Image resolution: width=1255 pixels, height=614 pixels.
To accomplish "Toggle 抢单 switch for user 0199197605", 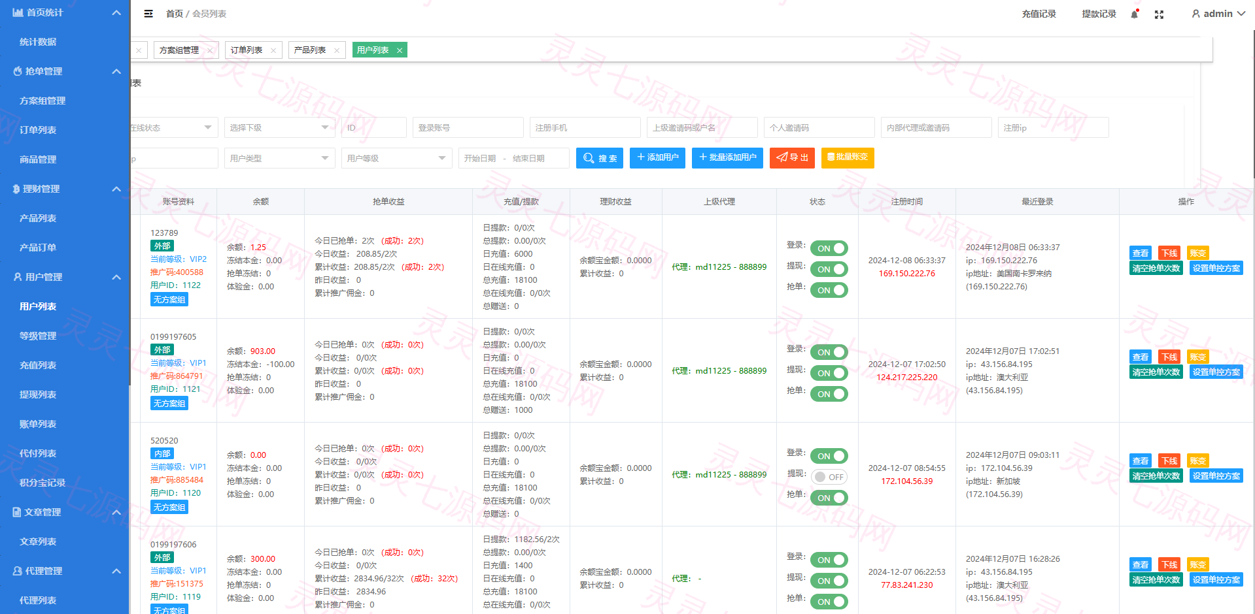I will coord(829,394).
